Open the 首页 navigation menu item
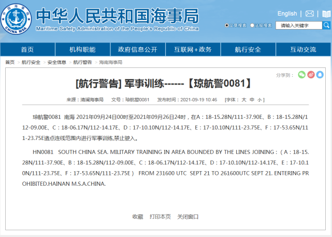Image resolution: width=332 pixels, height=237 pixels. click(27, 49)
